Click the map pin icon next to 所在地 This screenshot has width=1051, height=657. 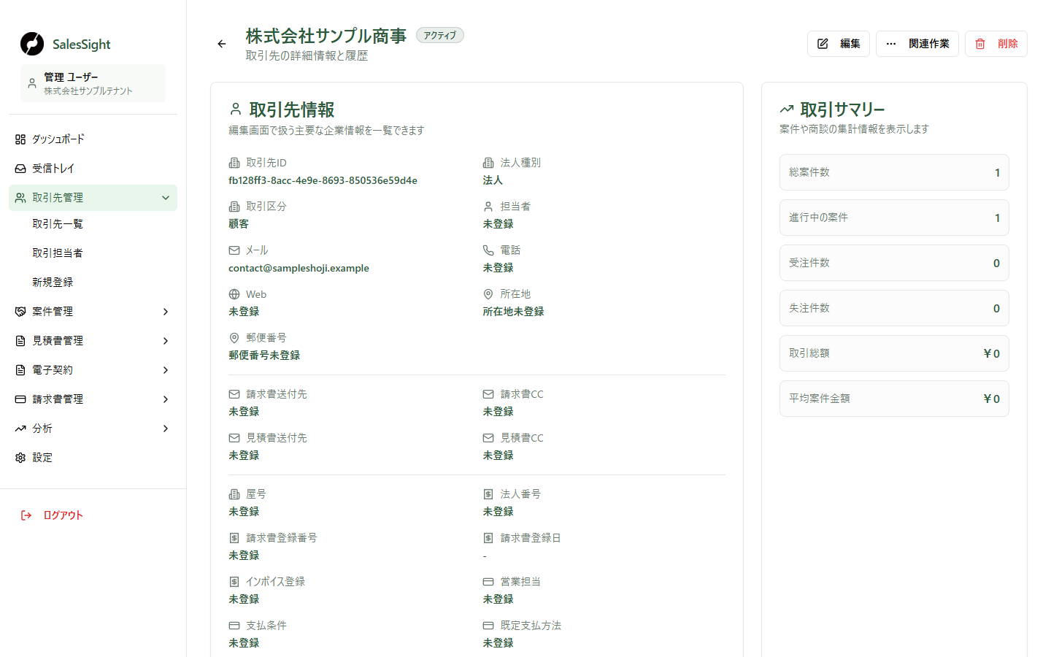click(x=488, y=294)
